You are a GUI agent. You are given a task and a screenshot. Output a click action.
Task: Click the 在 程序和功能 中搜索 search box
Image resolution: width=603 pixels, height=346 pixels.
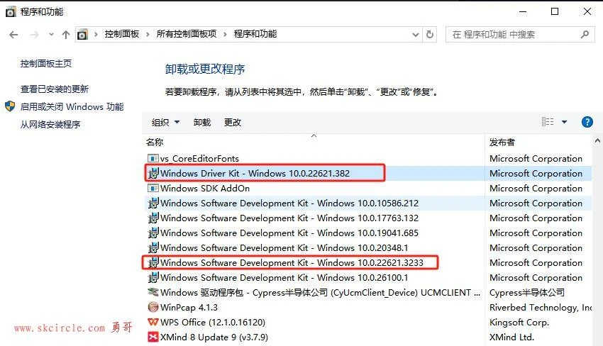tap(514, 34)
